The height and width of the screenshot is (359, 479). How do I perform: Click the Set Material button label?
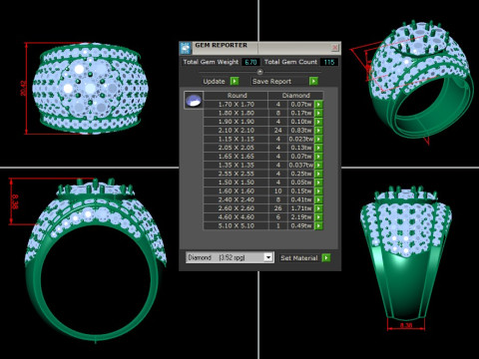[299, 258]
